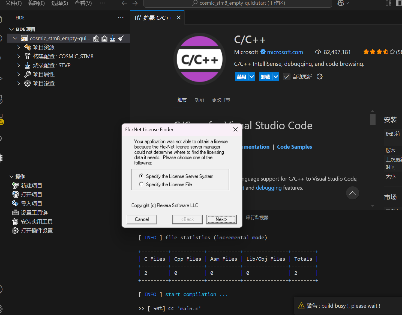402x315 pixels.
Task: Select Specify the License Server System radio
Action: (x=141, y=176)
